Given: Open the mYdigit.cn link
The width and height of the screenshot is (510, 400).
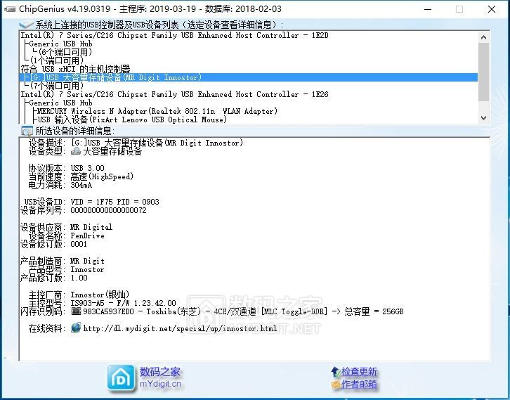Looking at the screenshot, I should (x=160, y=384).
